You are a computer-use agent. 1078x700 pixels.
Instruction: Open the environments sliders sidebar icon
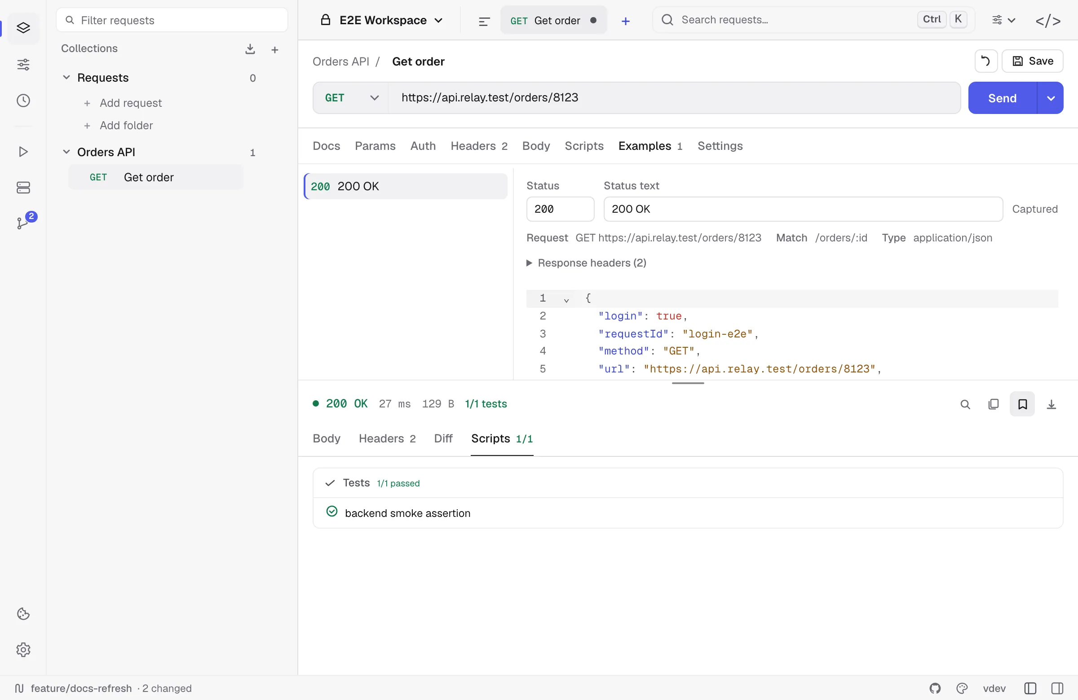pyautogui.click(x=23, y=64)
